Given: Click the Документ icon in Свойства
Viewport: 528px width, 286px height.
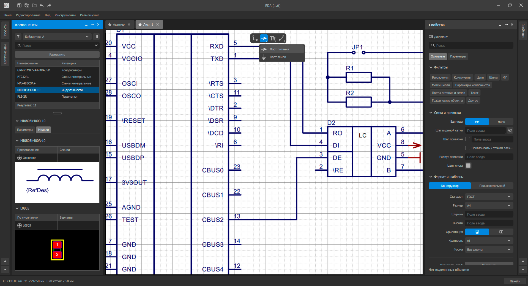Looking at the screenshot, I should click(x=431, y=37).
